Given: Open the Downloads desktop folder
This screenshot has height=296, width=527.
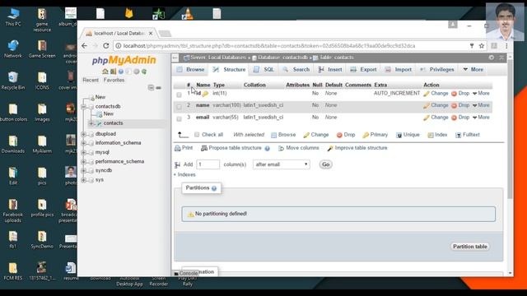Looking at the screenshot, I should click(13, 145).
